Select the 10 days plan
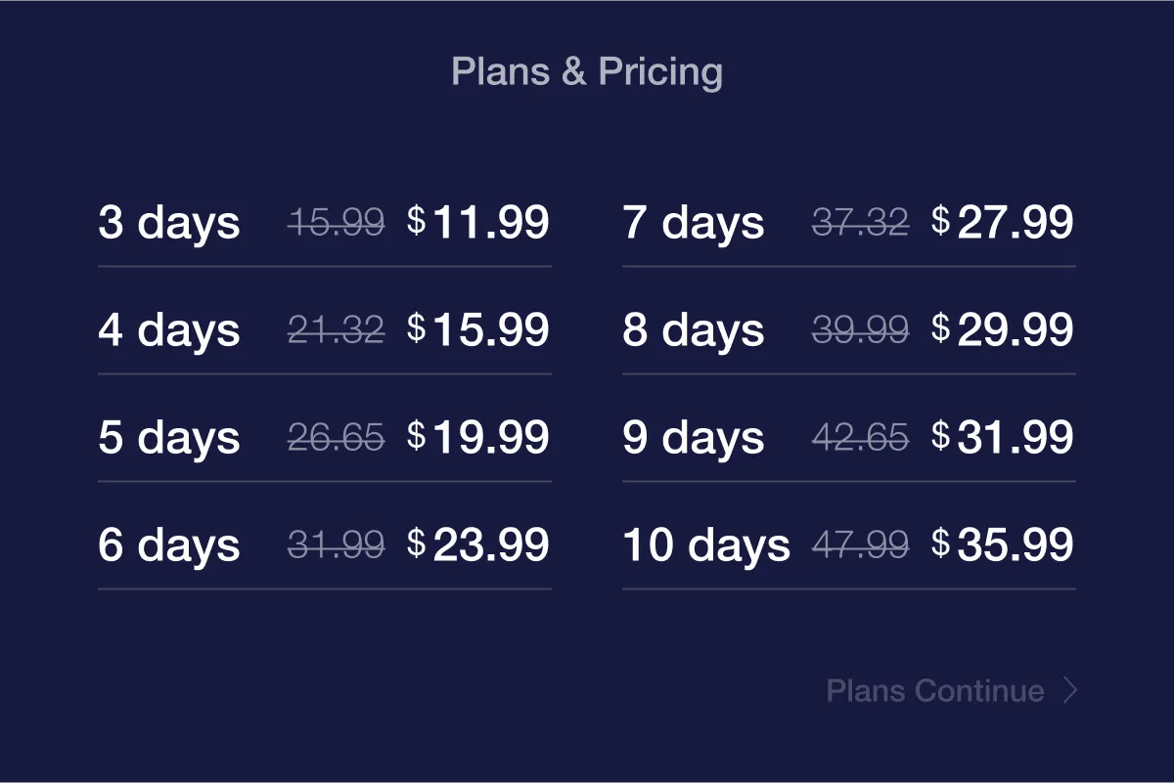Viewport: 1174px width, 783px height. 848,545
